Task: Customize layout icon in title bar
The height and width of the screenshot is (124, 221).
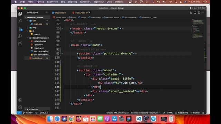Action: tap(203, 8)
